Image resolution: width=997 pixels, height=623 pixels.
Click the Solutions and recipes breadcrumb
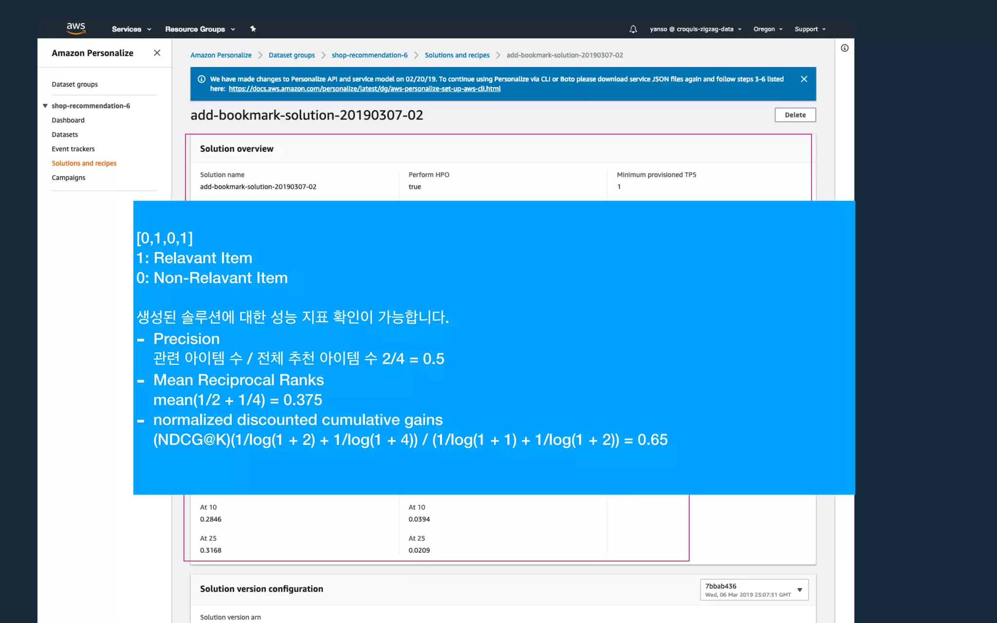tap(457, 55)
